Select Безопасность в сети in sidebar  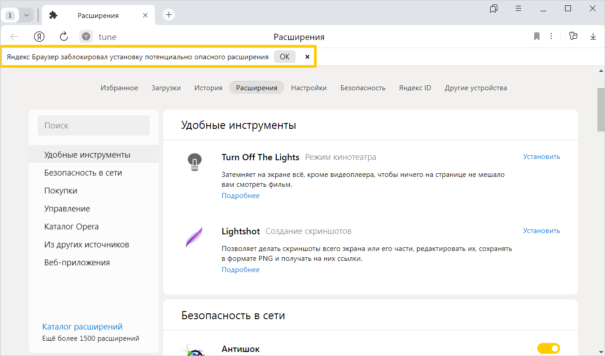83,173
